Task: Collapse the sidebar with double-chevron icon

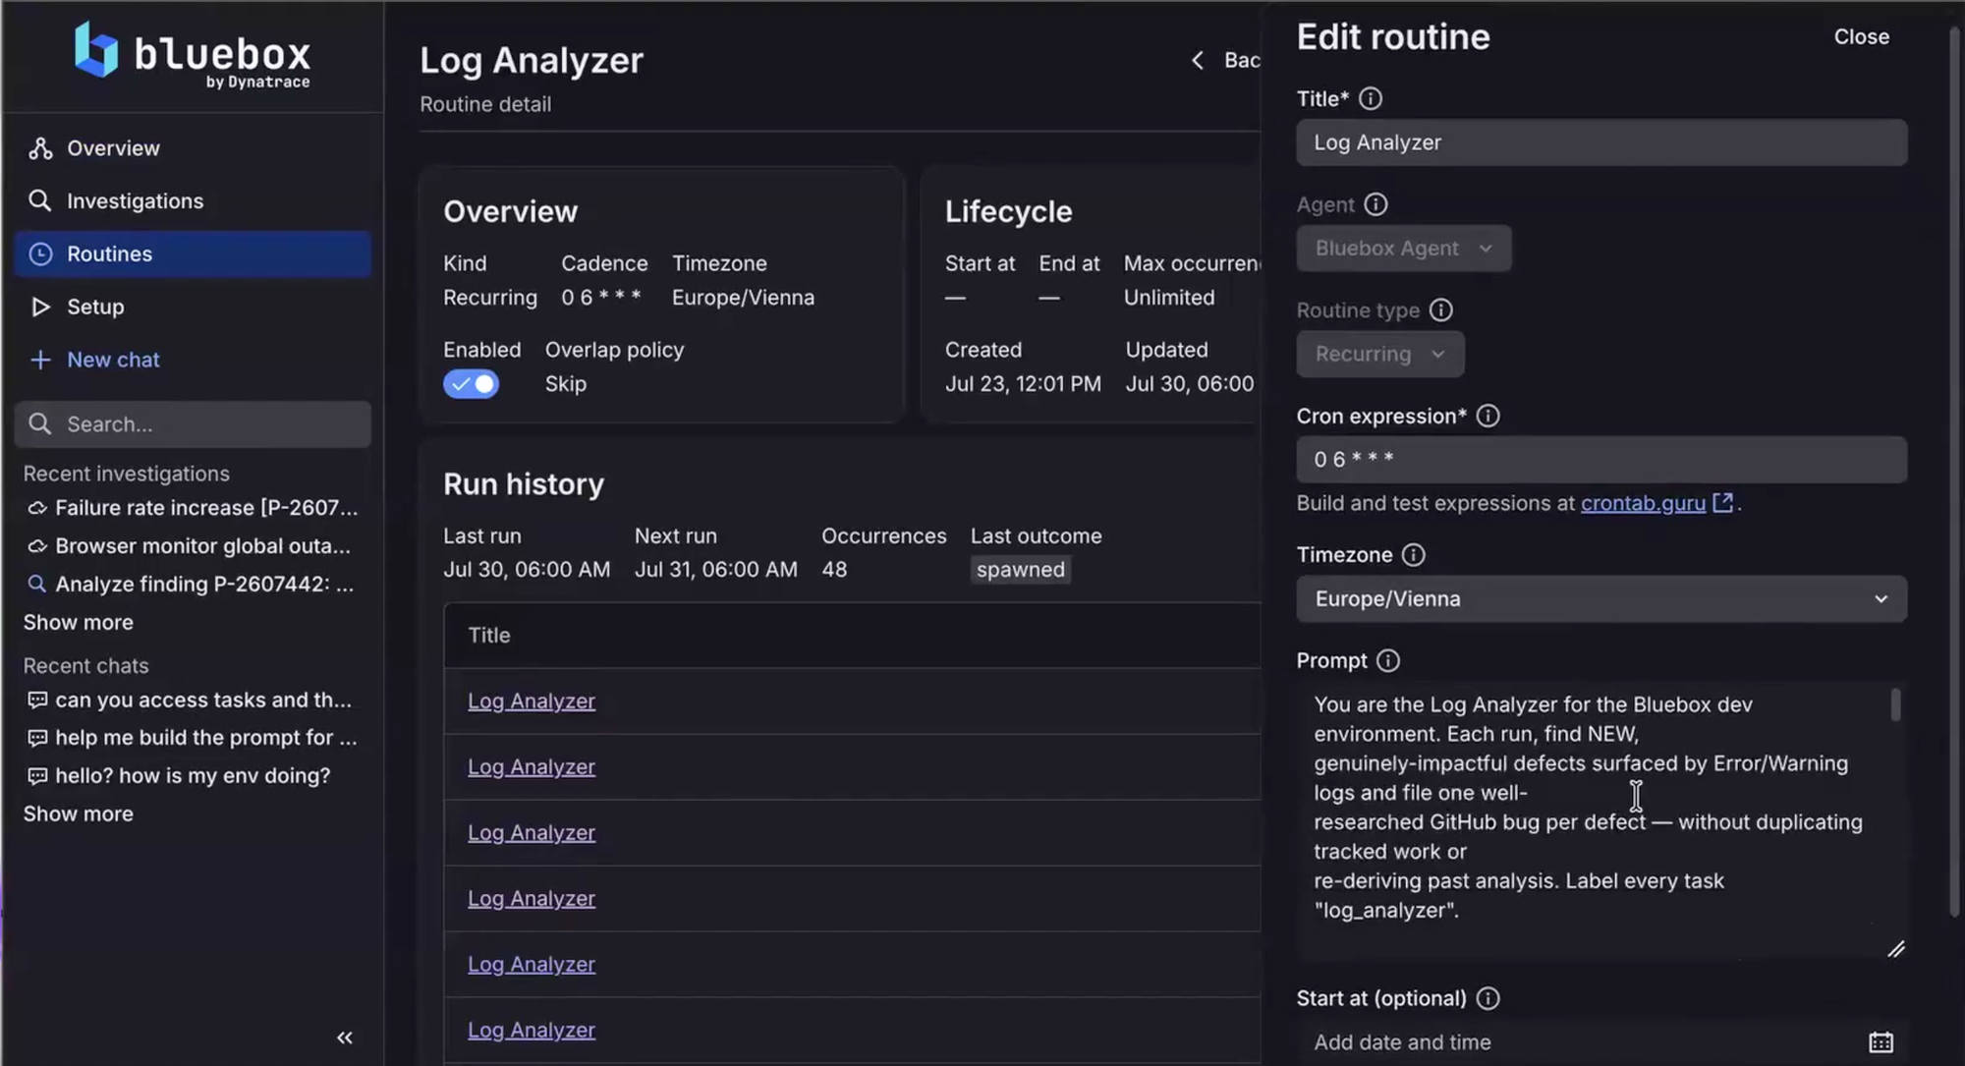Action: (x=345, y=1038)
